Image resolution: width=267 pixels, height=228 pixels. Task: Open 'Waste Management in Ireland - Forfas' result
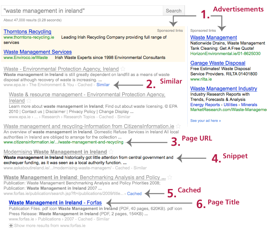[x=55, y=202]
